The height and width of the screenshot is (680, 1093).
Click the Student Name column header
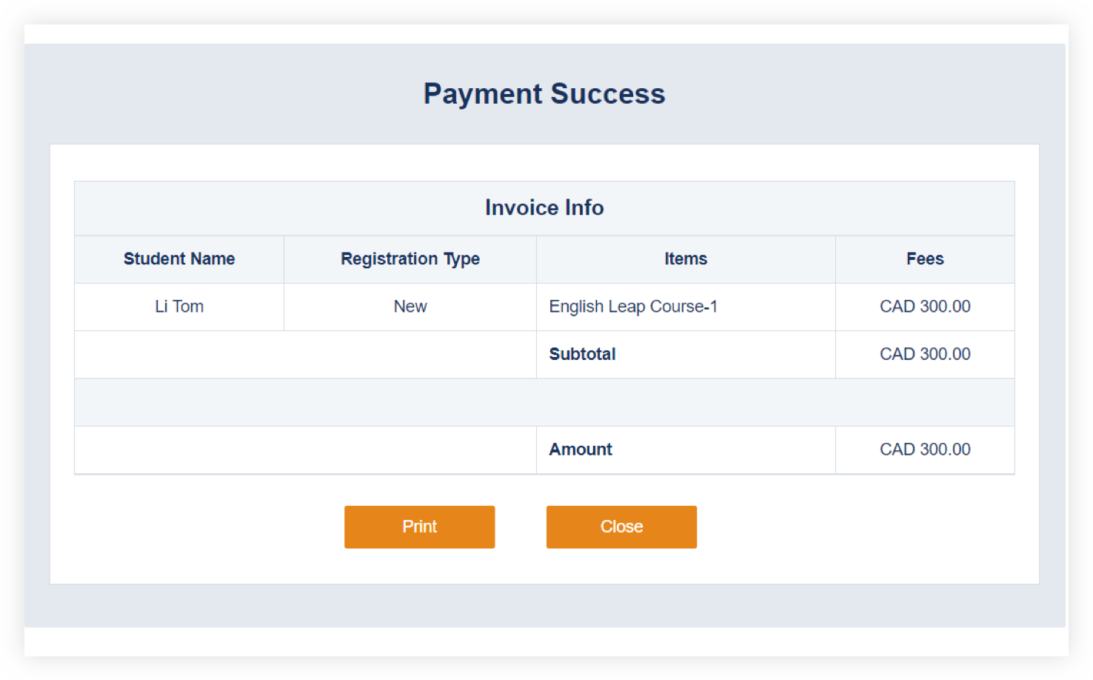[x=179, y=259]
